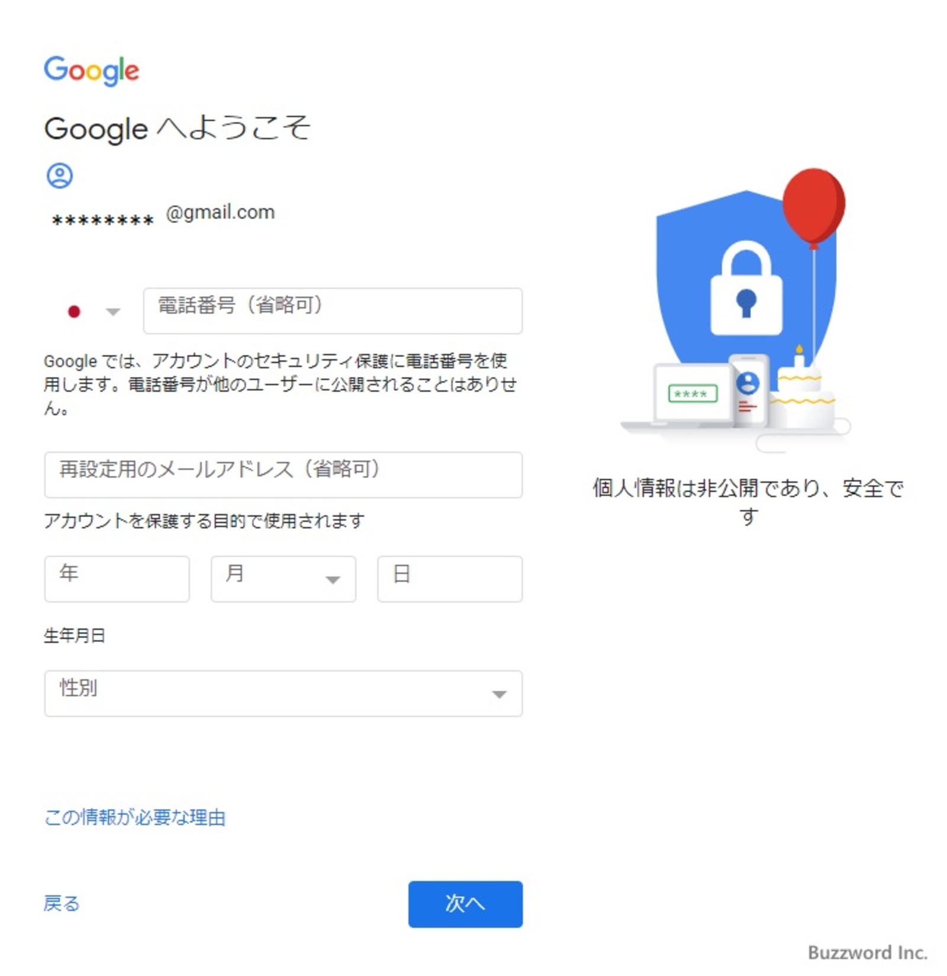
Task: Click the masked @gmail.com address text
Action: pos(163,216)
